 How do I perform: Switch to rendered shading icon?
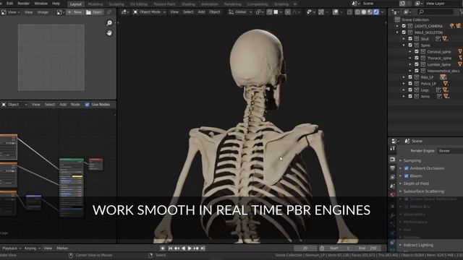pos(376,12)
